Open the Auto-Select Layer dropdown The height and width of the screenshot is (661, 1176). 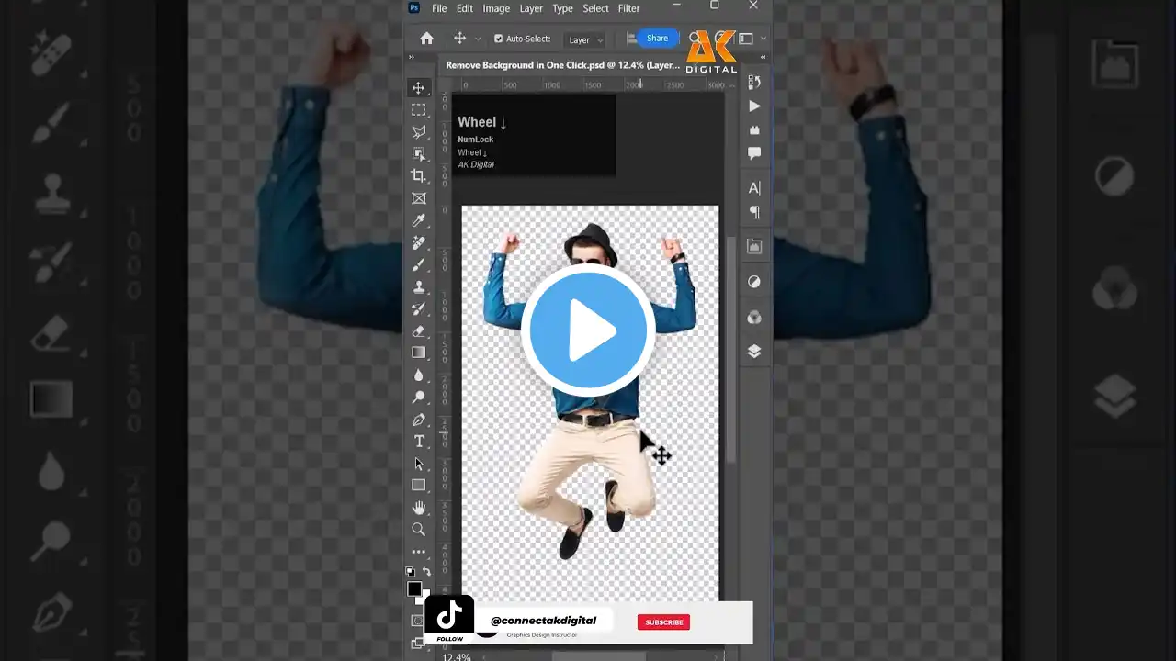[x=585, y=39]
